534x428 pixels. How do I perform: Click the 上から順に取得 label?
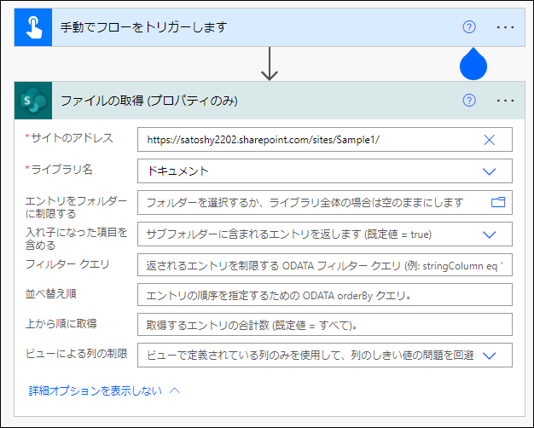pos(61,323)
